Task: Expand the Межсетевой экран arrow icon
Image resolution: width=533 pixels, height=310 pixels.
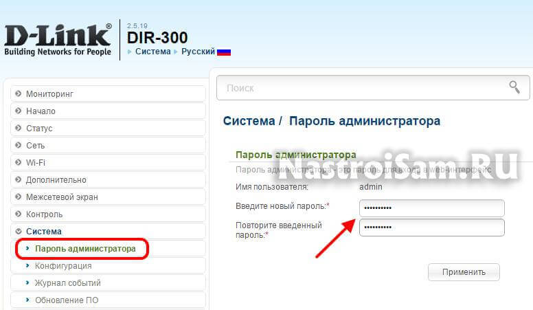Action: [x=19, y=197]
